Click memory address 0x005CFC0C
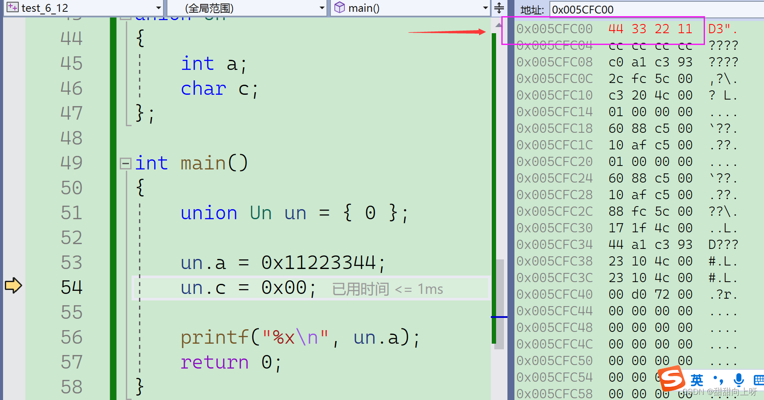Image resolution: width=764 pixels, height=400 pixels. point(554,79)
